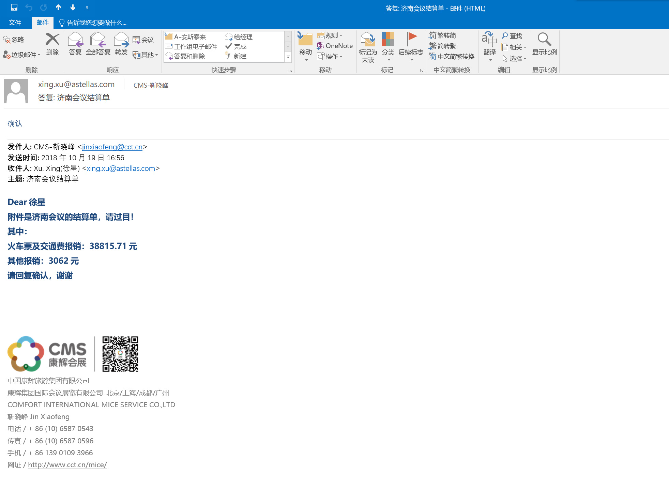Open the OneNote send button
The height and width of the screenshot is (501, 669).
click(335, 46)
